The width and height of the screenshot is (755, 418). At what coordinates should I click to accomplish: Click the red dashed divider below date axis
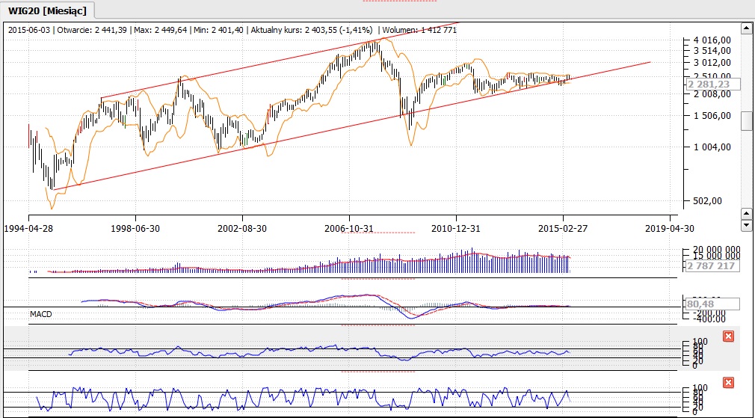[367, 233]
